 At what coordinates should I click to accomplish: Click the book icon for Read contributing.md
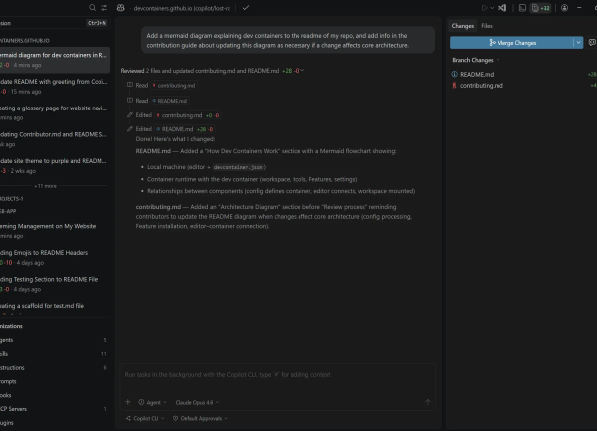click(x=130, y=85)
